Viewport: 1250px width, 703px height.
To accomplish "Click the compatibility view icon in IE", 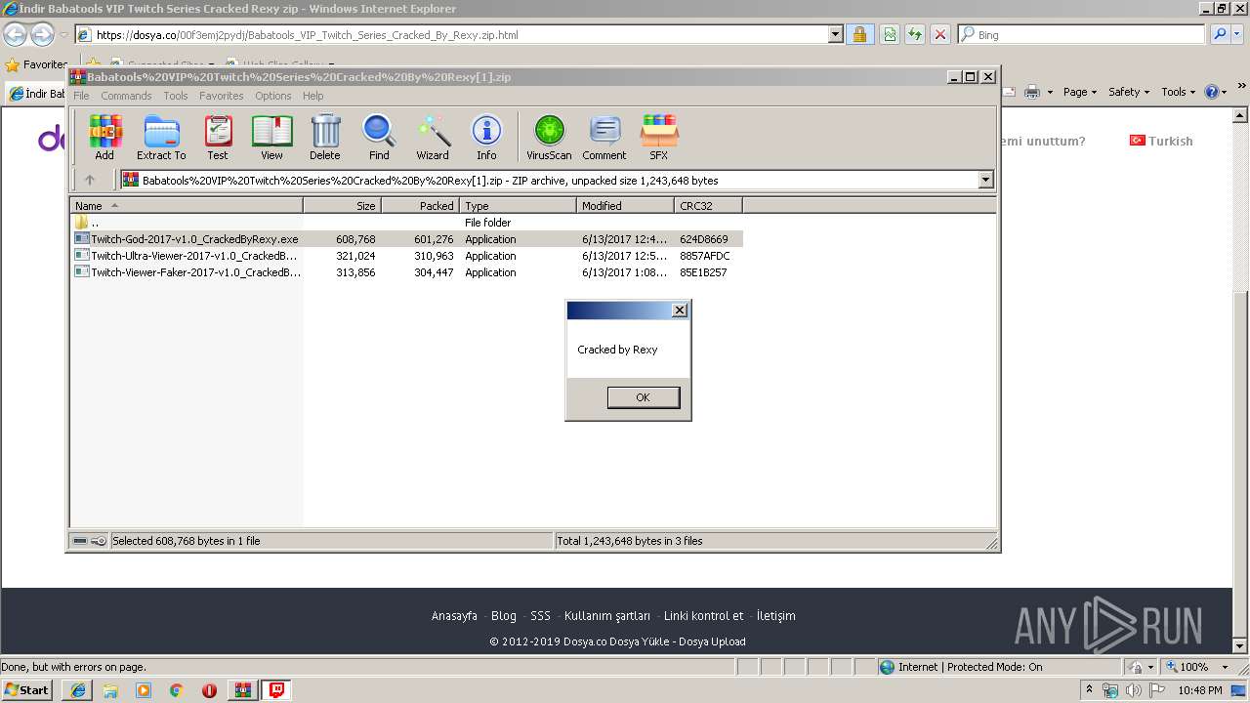I will pyautogui.click(x=890, y=35).
